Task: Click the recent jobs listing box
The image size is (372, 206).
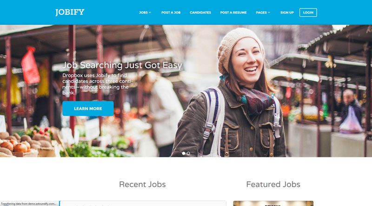Action: coord(143,203)
